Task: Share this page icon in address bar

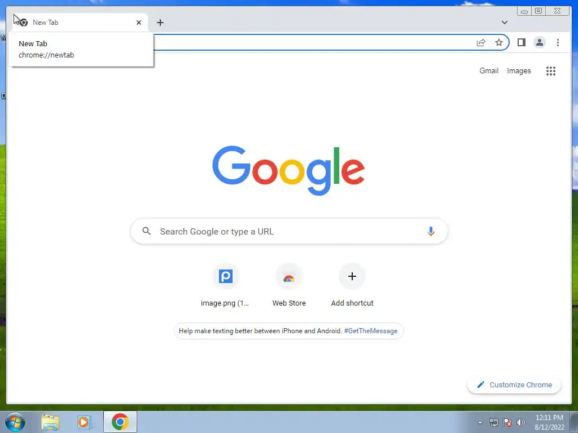Action: pyautogui.click(x=481, y=42)
